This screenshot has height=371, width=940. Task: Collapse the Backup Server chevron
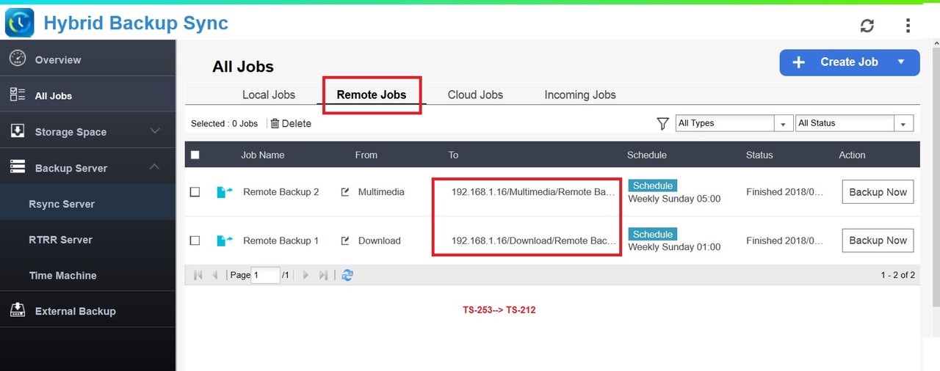(155, 167)
